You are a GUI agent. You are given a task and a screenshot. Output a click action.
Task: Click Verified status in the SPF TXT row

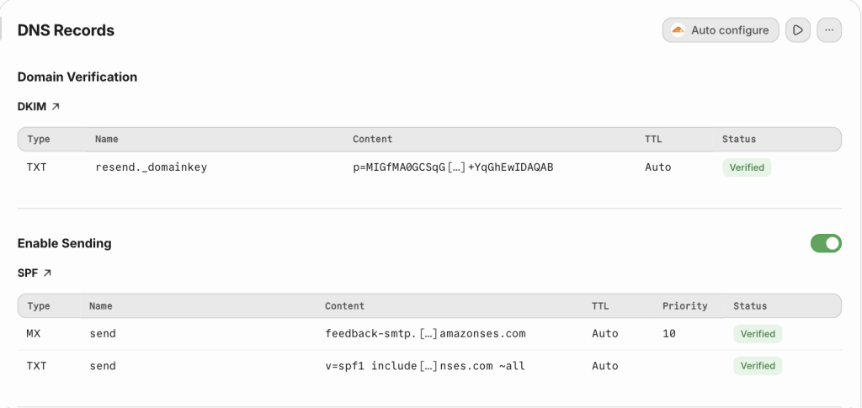click(x=758, y=366)
